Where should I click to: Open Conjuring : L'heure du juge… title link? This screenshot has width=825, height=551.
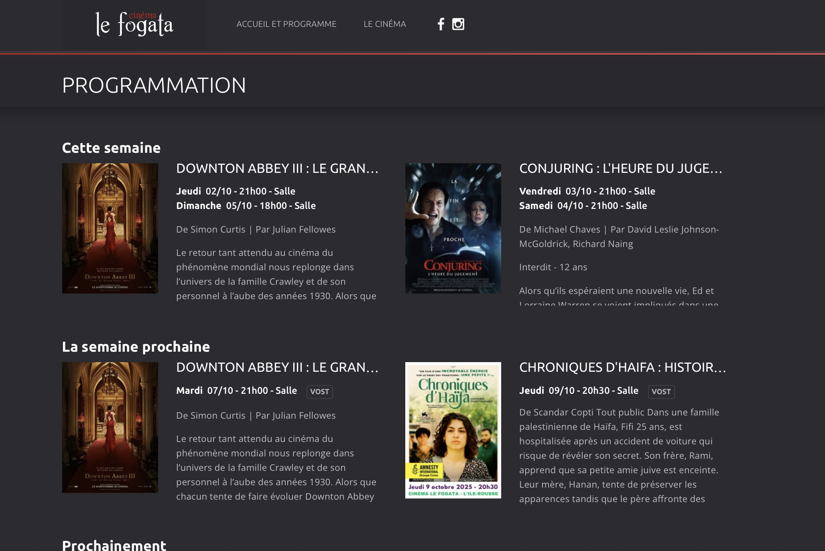tap(620, 168)
